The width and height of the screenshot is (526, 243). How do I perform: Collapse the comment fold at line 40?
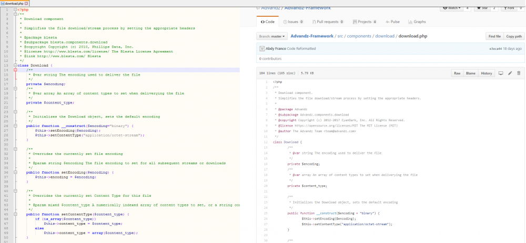coord(15,191)
